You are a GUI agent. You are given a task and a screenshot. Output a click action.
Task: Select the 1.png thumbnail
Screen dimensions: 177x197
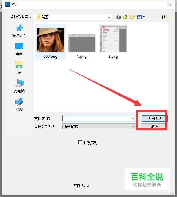(82, 43)
